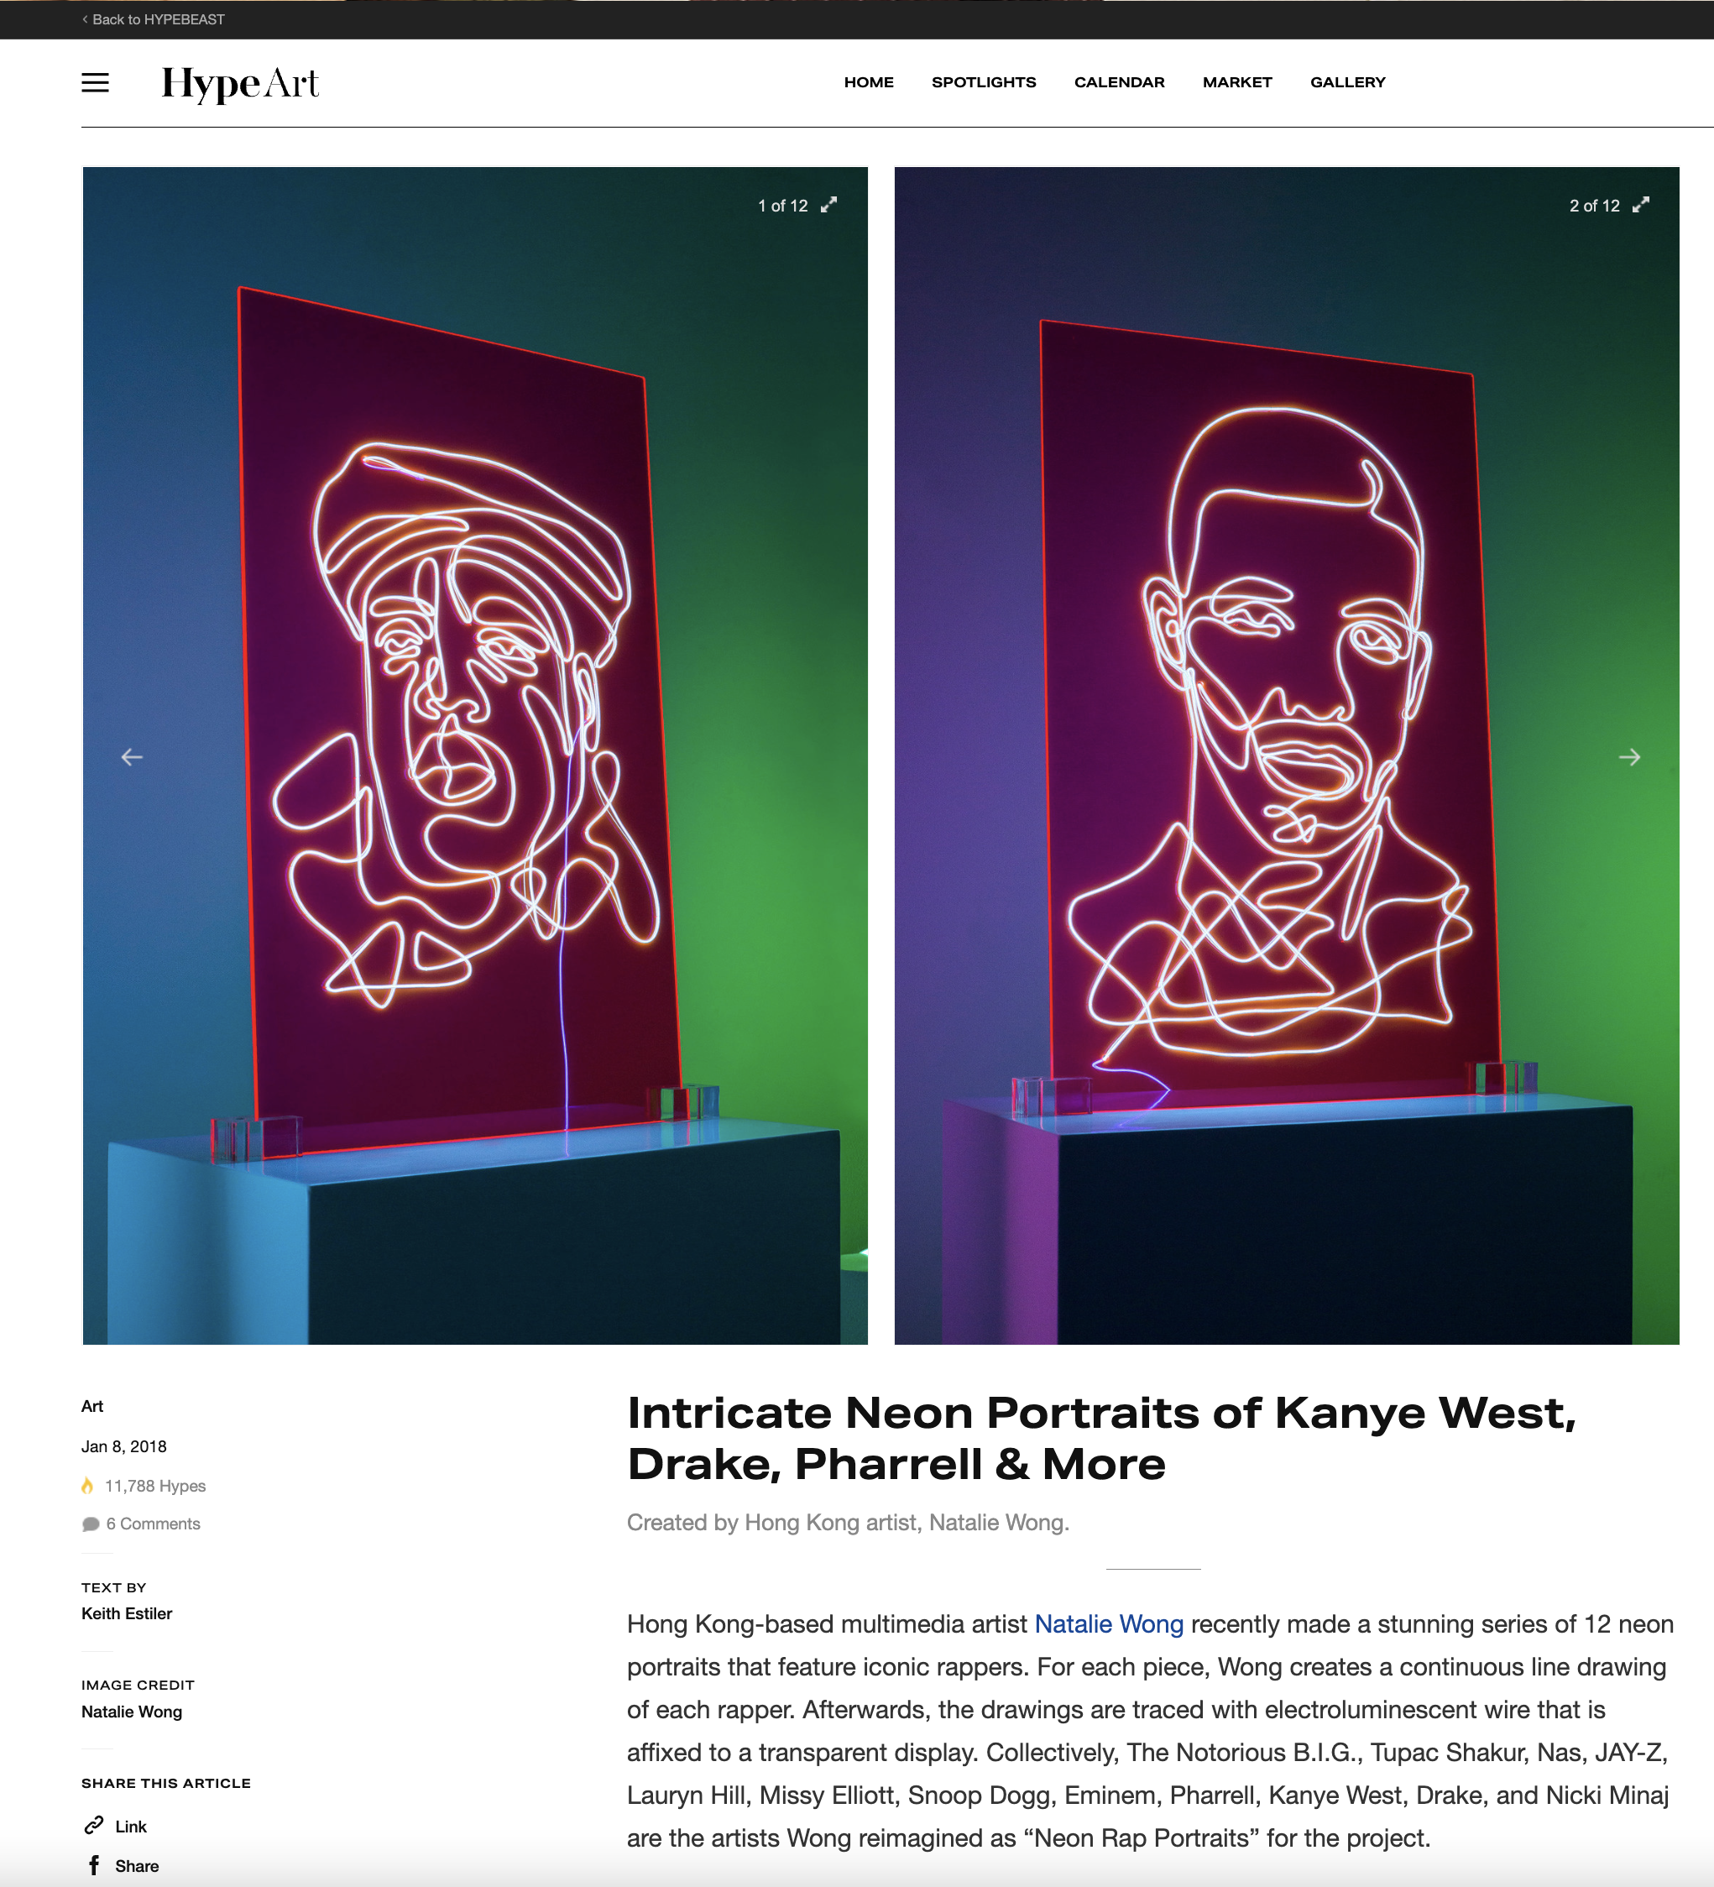Open the GALLERY menu item

[x=1348, y=82]
